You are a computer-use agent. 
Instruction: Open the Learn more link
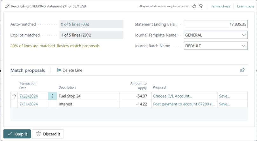coord(245,6)
